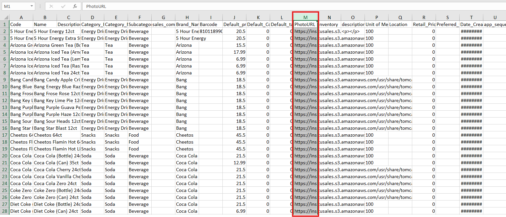Click the 'Code' header cell
This screenshot has width=506, height=217.
click(21, 24)
